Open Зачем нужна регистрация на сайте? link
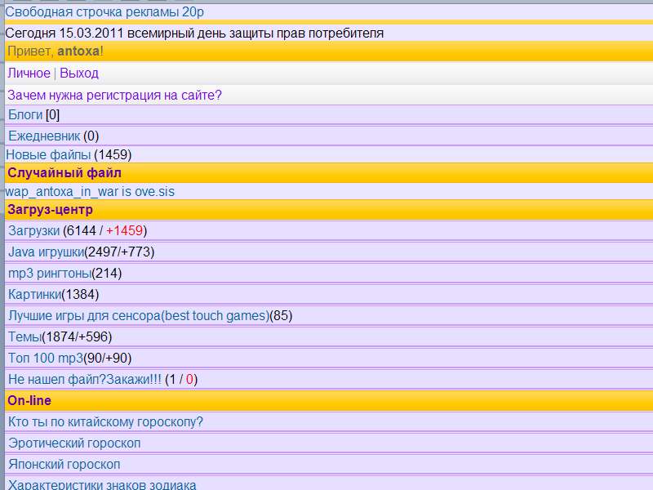The width and height of the screenshot is (653, 490). click(114, 95)
